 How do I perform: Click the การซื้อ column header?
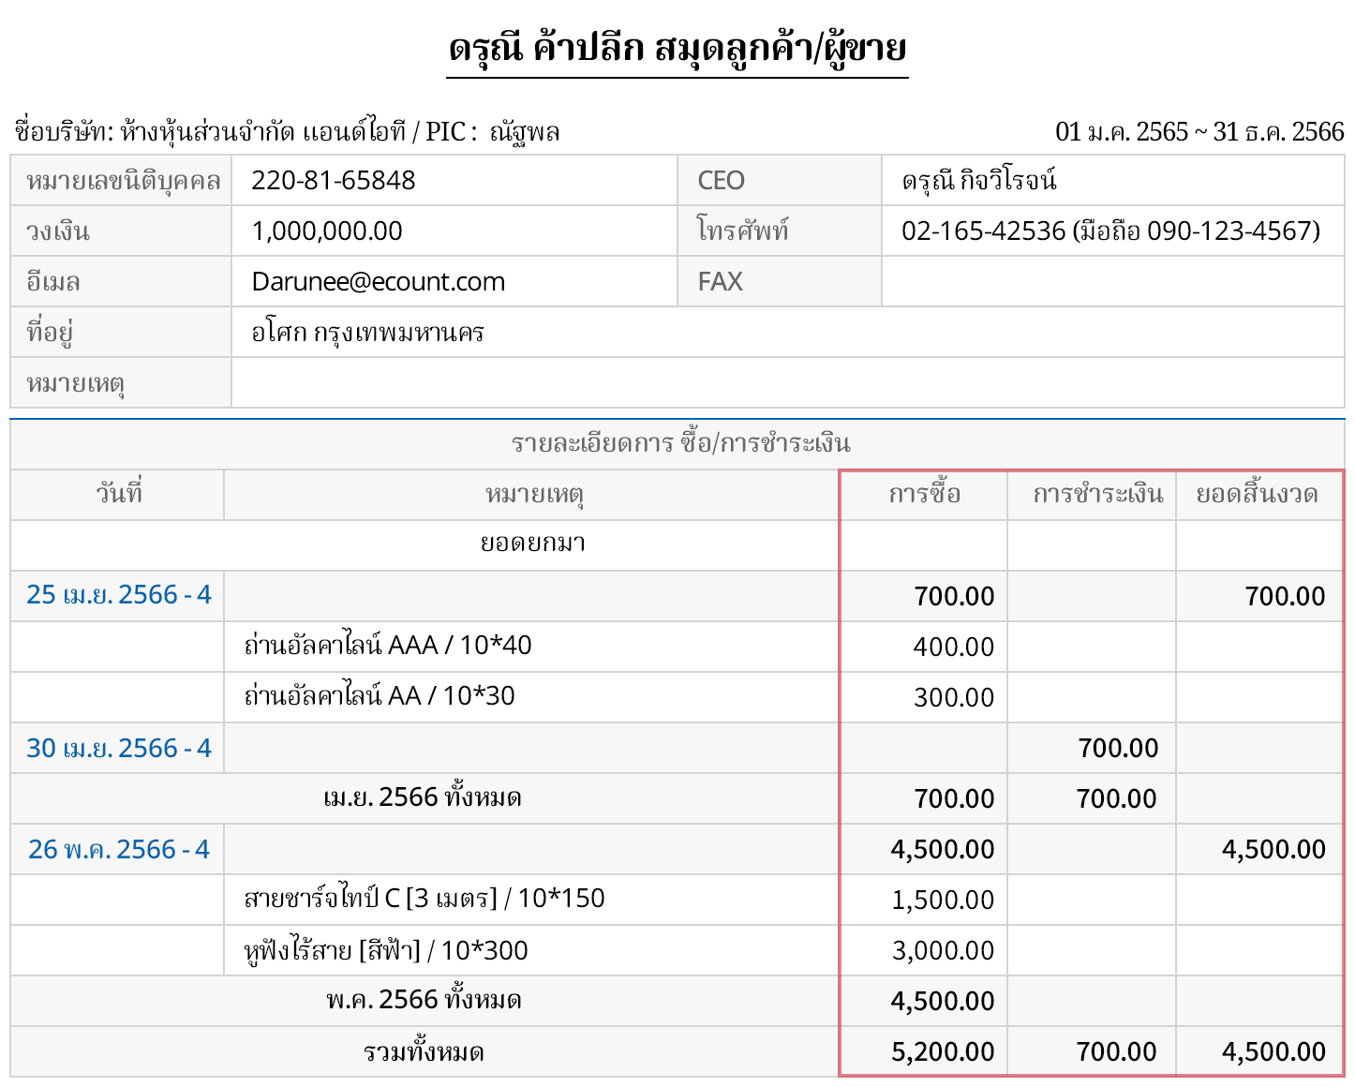pyautogui.click(x=924, y=495)
